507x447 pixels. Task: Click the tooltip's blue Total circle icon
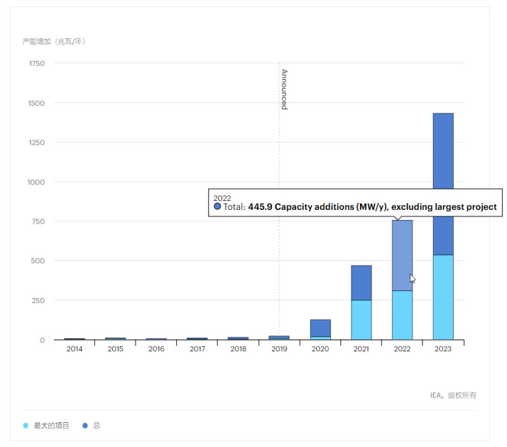[217, 207]
